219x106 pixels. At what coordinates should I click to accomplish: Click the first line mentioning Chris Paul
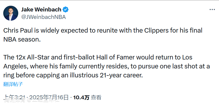(102, 31)
